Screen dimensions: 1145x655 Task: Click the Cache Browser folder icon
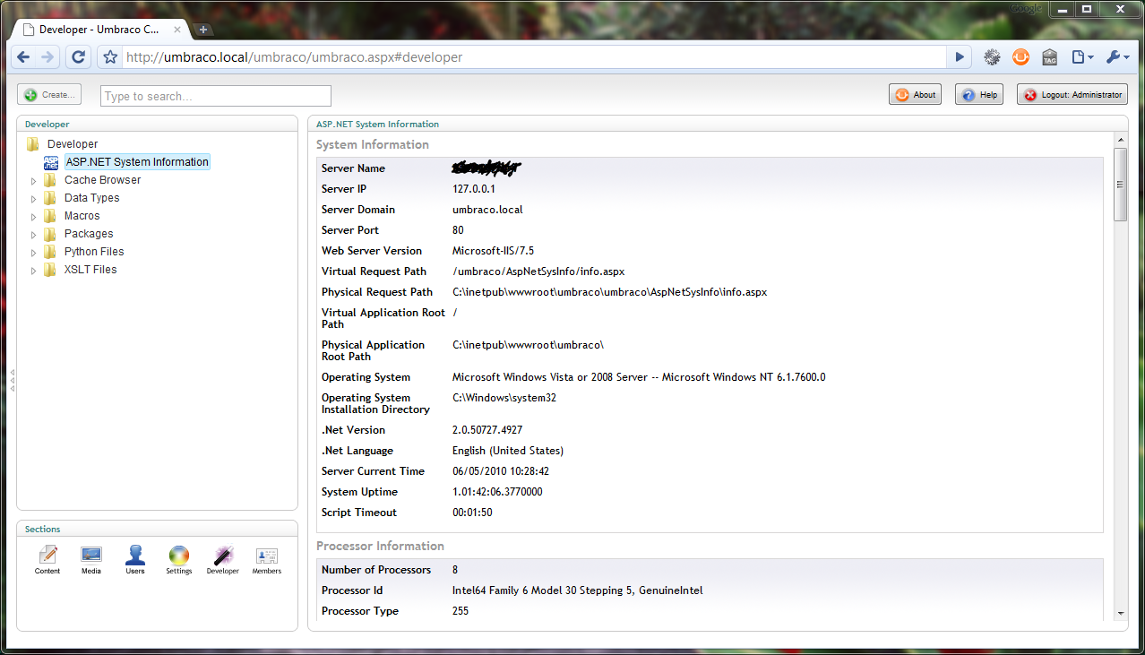(50, 180)
